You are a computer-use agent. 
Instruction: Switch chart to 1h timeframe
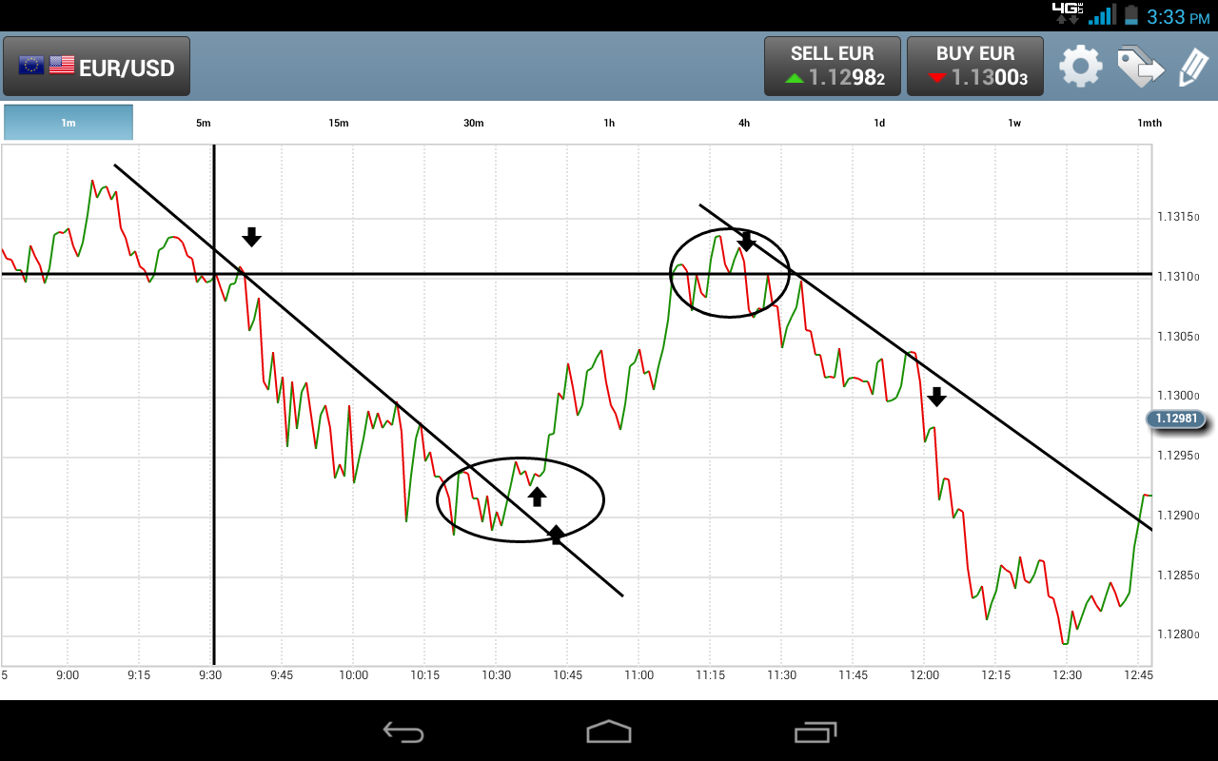(x=609, y=123)
